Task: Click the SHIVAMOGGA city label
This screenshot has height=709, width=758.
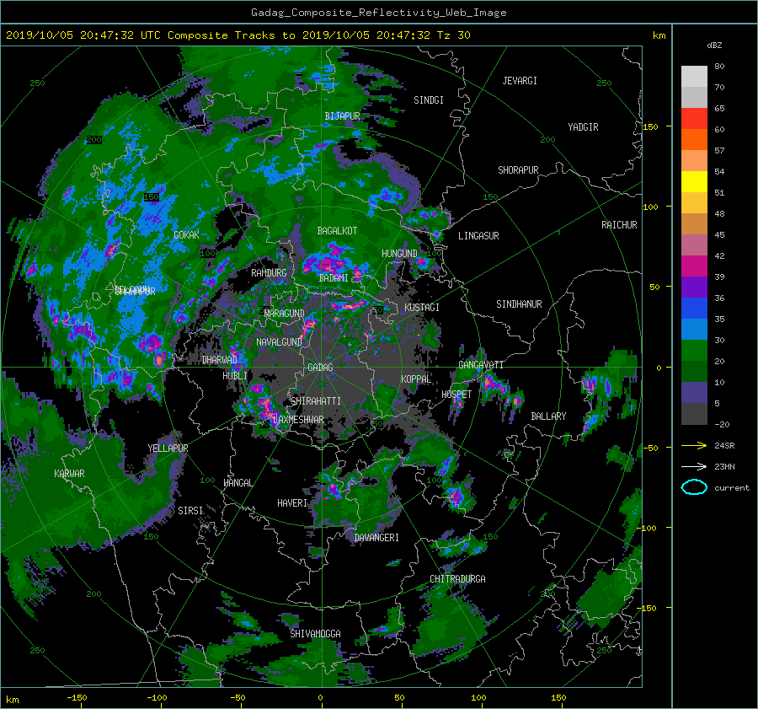Action: pos(315,634)
